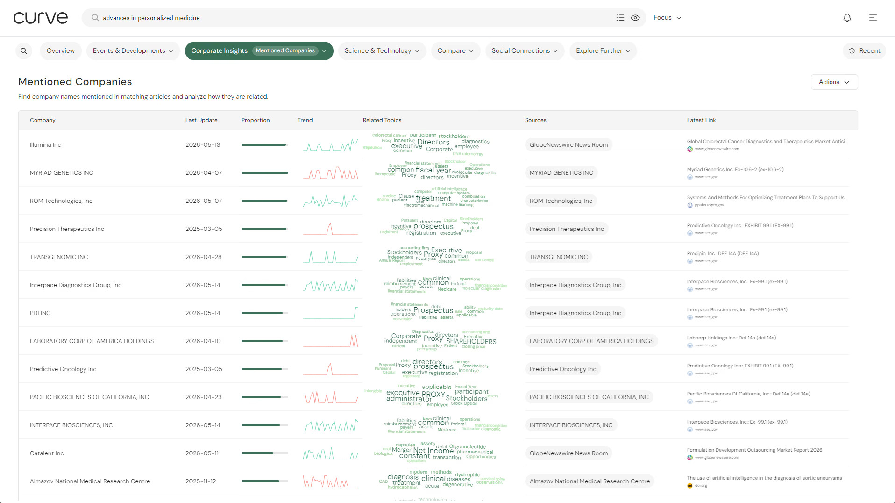Viewport: 895px width, 503px height.
Task: Click the MYRIAD GENETICS INC source chip
Action: click(x=561, y=173)
